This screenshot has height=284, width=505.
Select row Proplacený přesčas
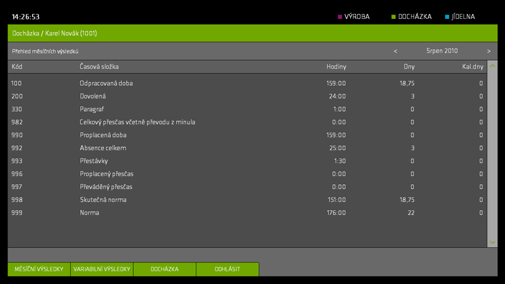pos(247,174)
